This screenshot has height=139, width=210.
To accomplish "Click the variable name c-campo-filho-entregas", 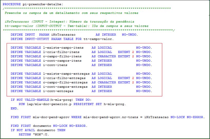I will [x=65, y=82].
